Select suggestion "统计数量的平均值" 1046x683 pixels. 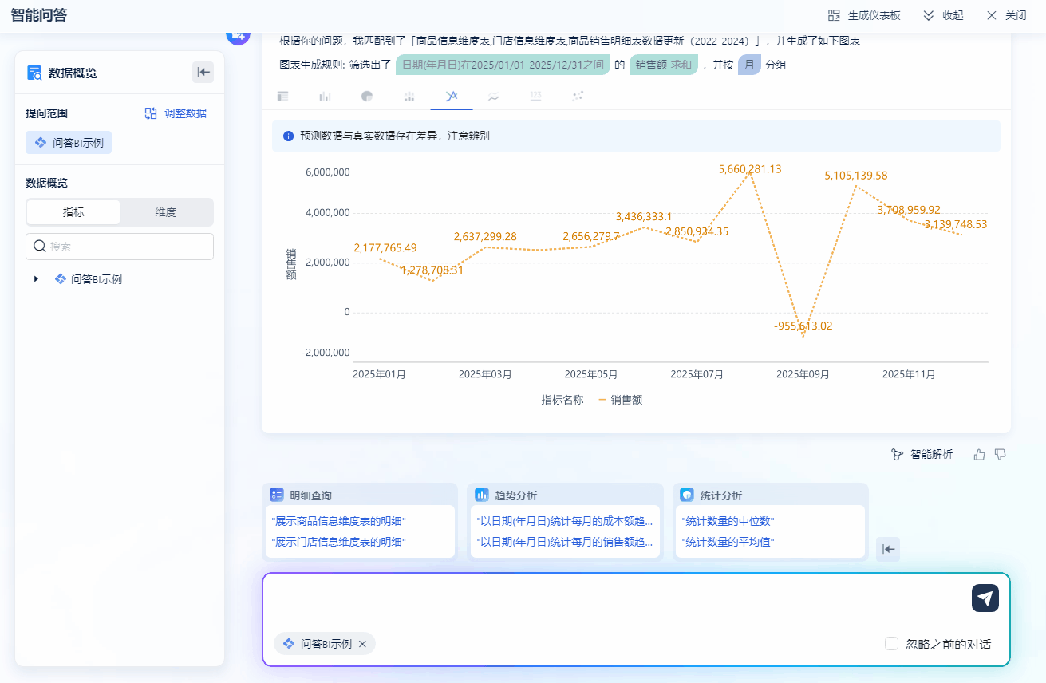(x=728, y=542)
